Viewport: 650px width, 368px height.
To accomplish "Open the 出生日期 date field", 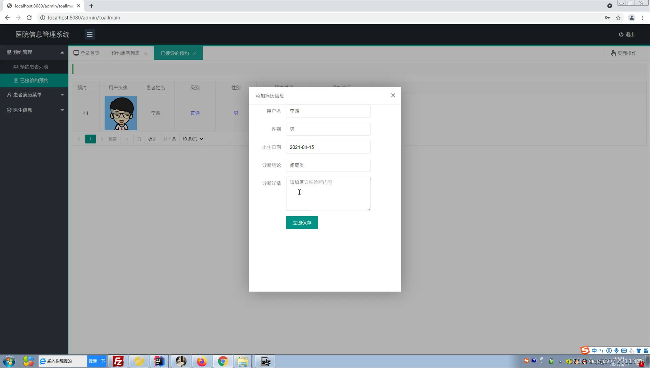I will (328, 147).
